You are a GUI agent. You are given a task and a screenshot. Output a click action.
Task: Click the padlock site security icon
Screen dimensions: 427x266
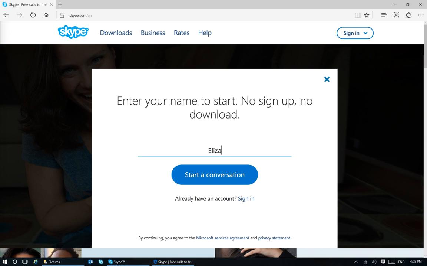click(x=62, y=16)
